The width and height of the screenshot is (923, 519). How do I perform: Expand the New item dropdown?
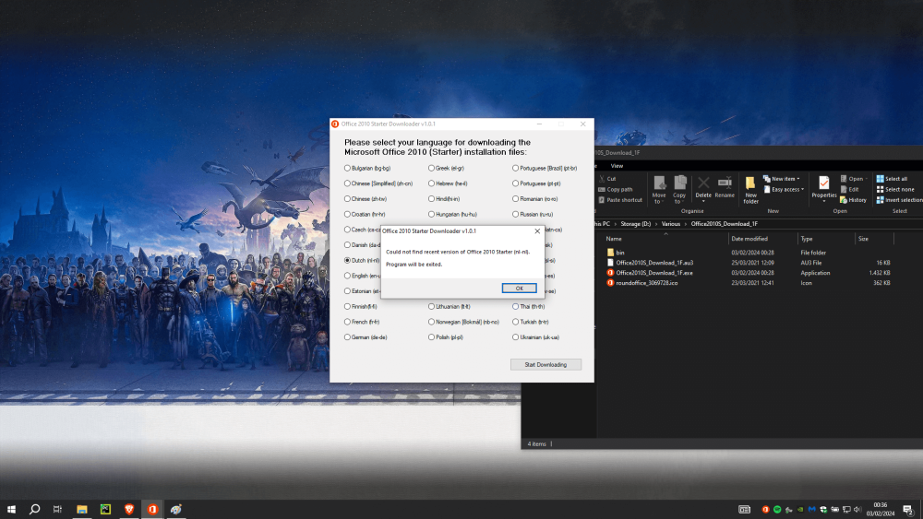coord(782,179)
